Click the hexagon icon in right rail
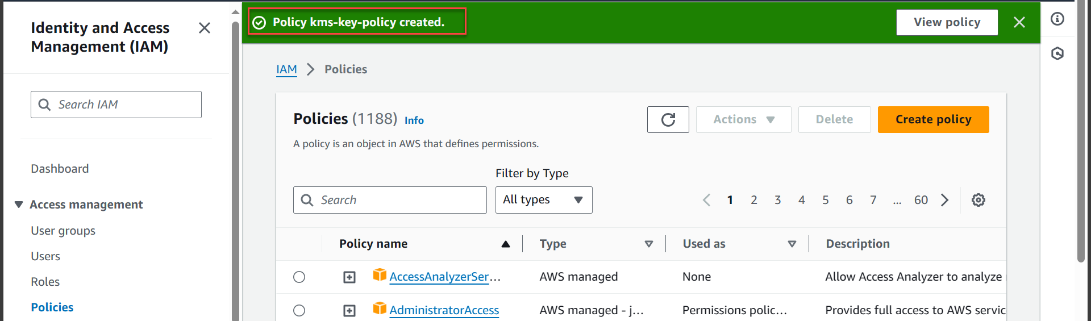Screen dimensions: 1091x321 click(1057, 54)
